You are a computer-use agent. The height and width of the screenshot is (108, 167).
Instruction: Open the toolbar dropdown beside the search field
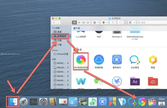pyautogui.click(x=132, y=22)
